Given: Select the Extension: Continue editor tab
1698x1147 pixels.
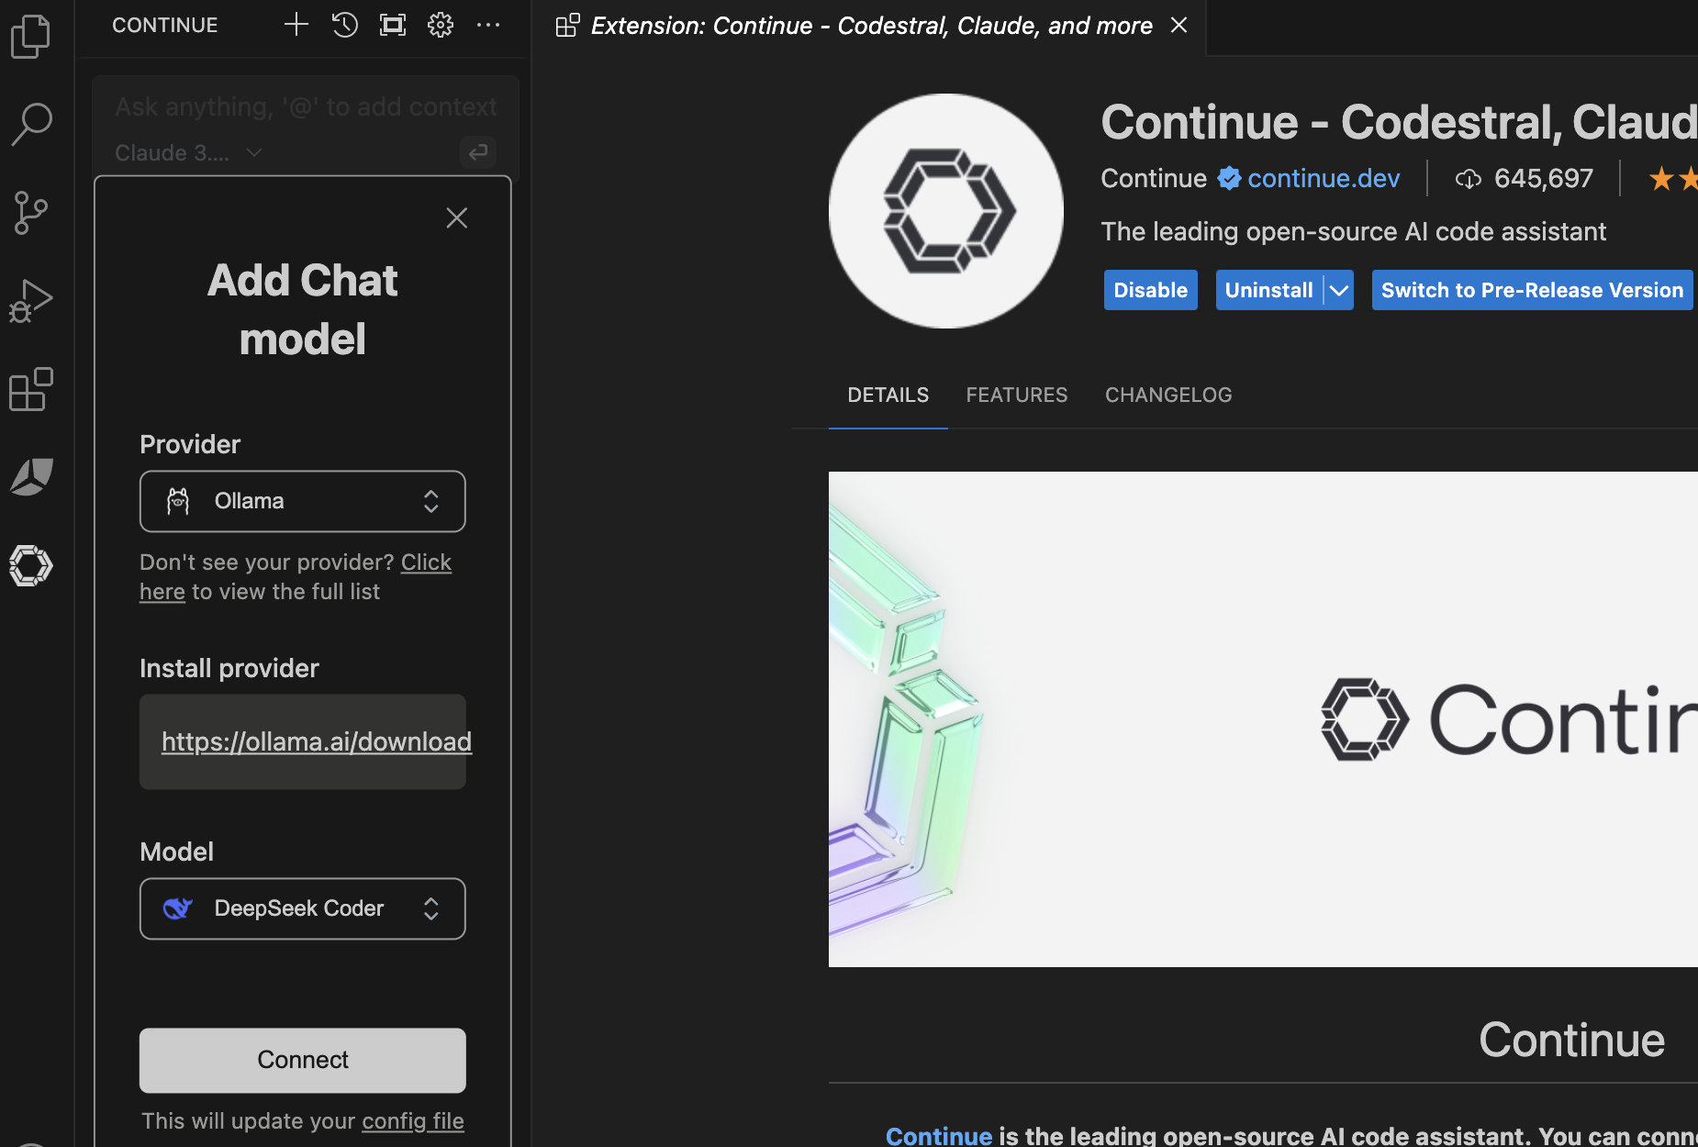Looking at the screenshot, I should (x=870, y=26).
